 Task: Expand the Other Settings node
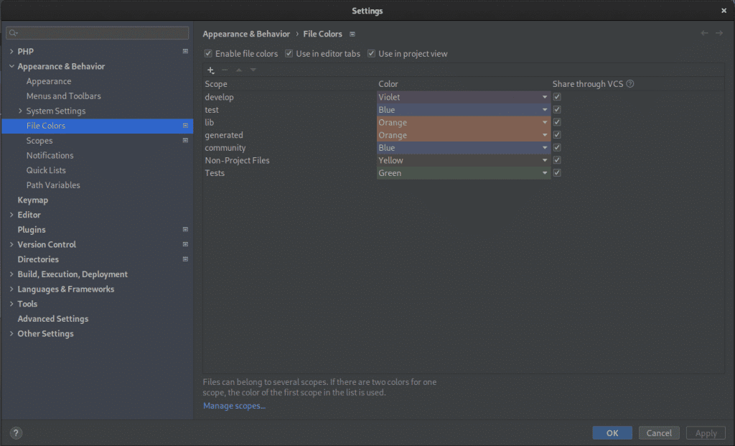click(11, 333)
